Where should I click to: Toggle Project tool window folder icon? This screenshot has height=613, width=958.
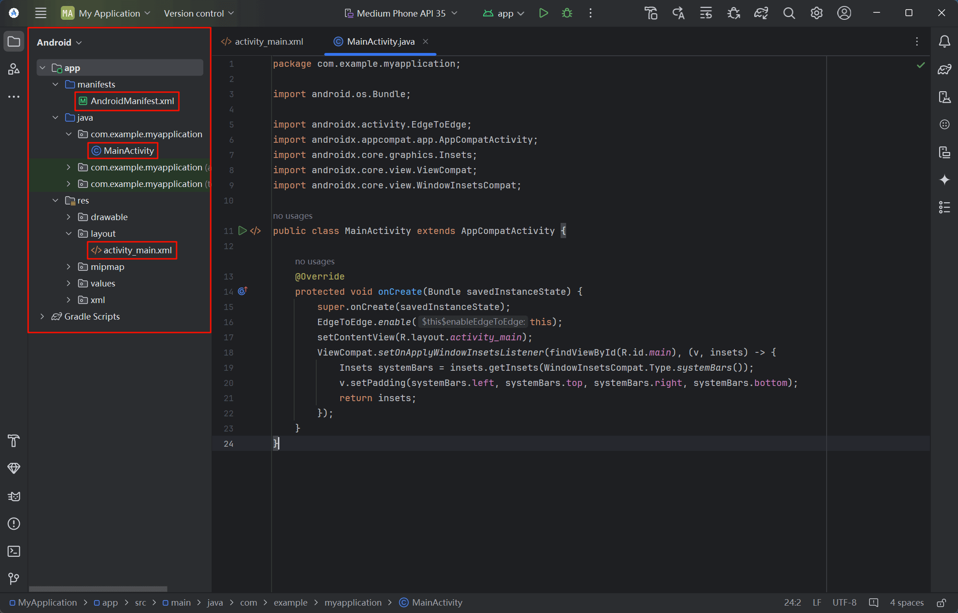14,42
